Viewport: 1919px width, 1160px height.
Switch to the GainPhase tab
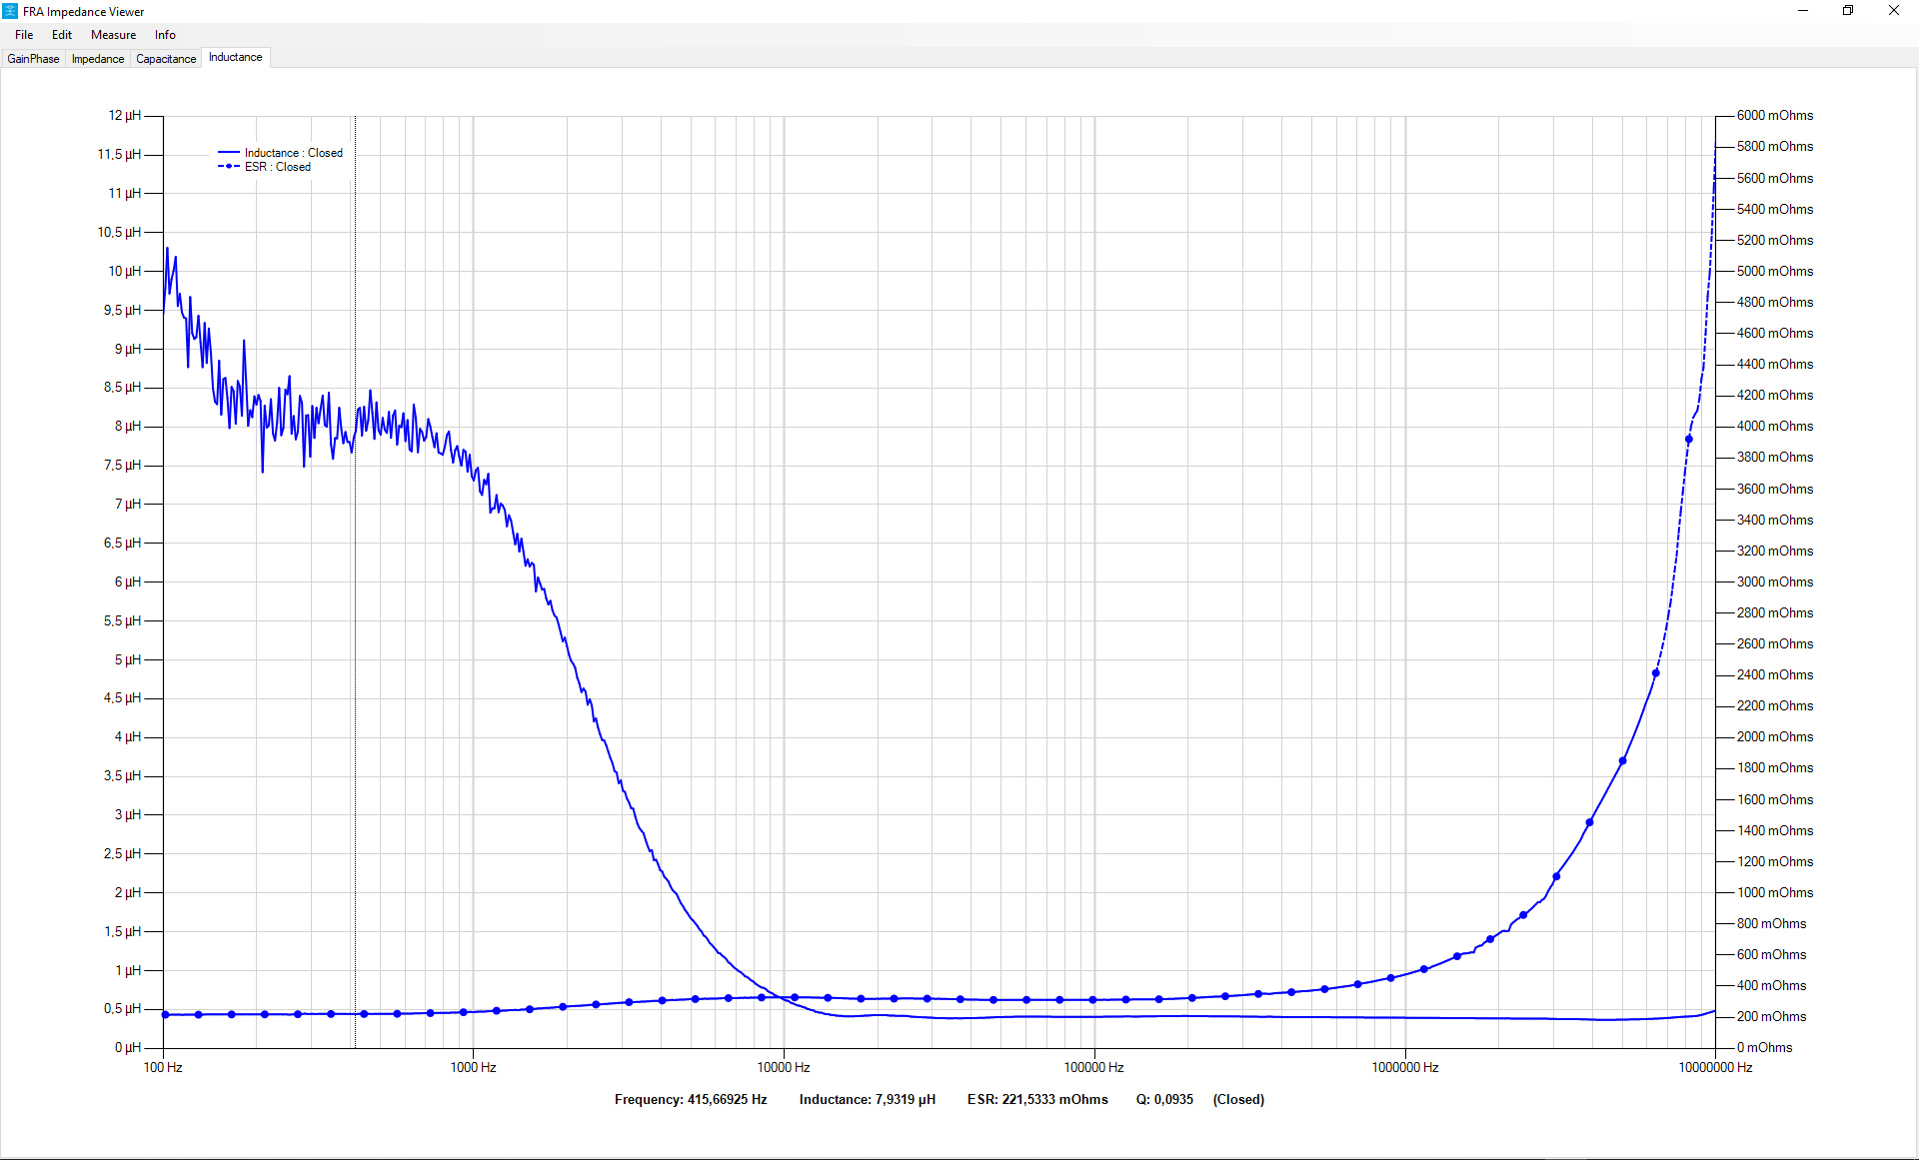click(x=33, y=59)
